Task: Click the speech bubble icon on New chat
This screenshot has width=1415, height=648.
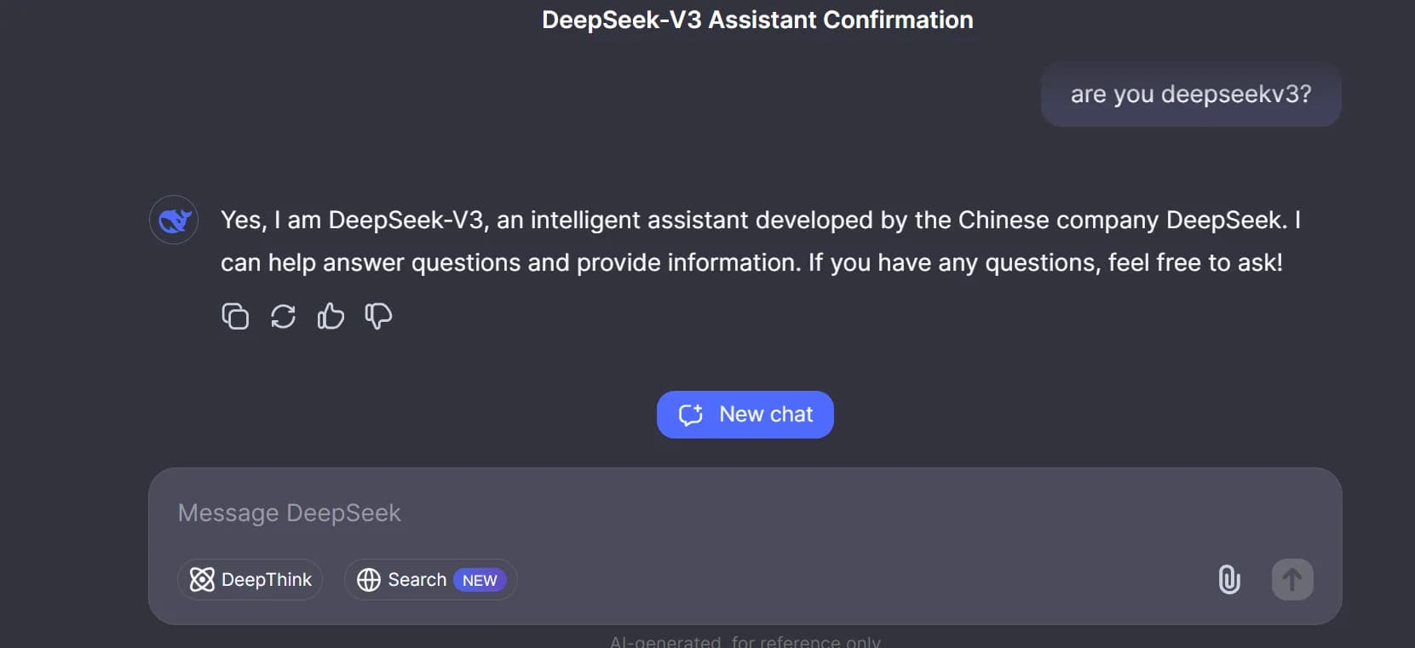Action: click(691, 414)
